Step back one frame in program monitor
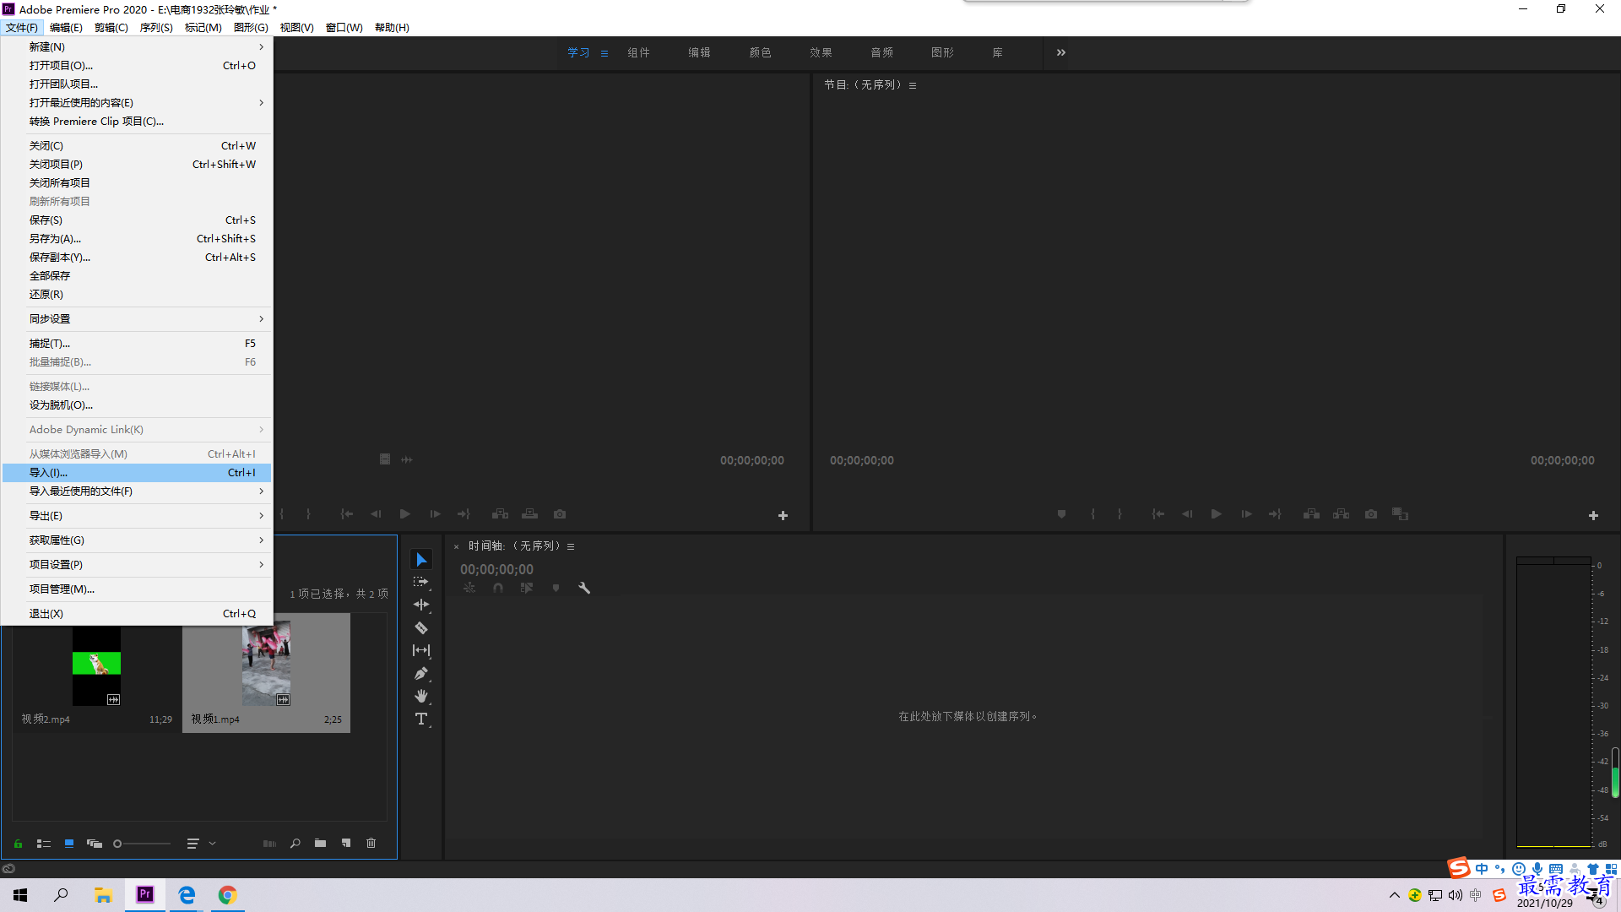 coord(1187,514)
